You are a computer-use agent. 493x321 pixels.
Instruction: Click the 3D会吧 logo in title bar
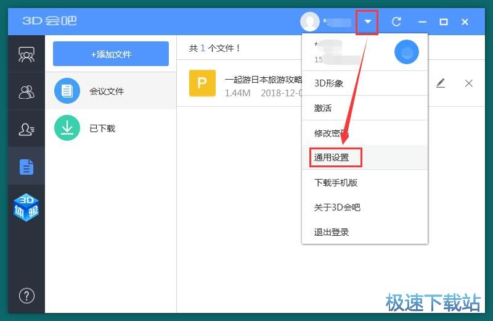tap(50, 21)
